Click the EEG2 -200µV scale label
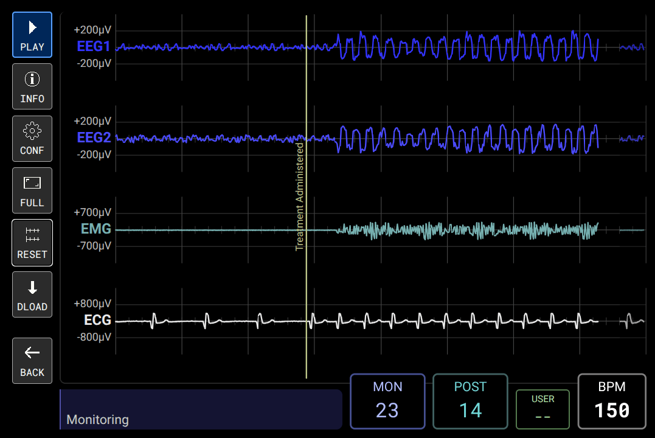655x438 pixels. [94, 155]
